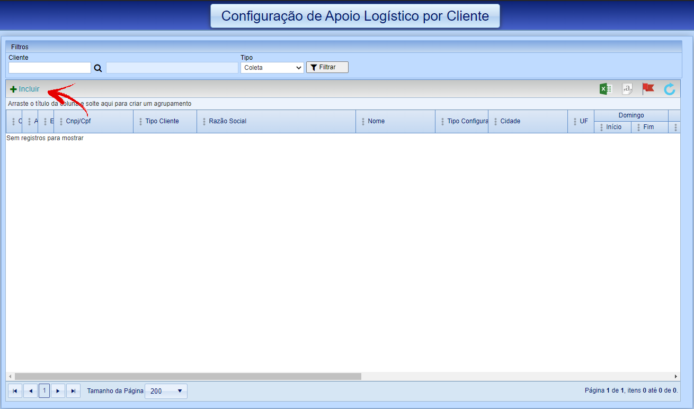The width and height of the screenshot is (694, 409).
Task: Open the Tipo dropdown showing Coleta
Action: (x=272, y=68)
